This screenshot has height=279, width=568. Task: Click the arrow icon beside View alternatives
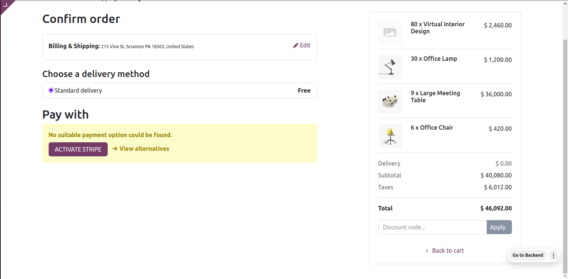[115, 149]
